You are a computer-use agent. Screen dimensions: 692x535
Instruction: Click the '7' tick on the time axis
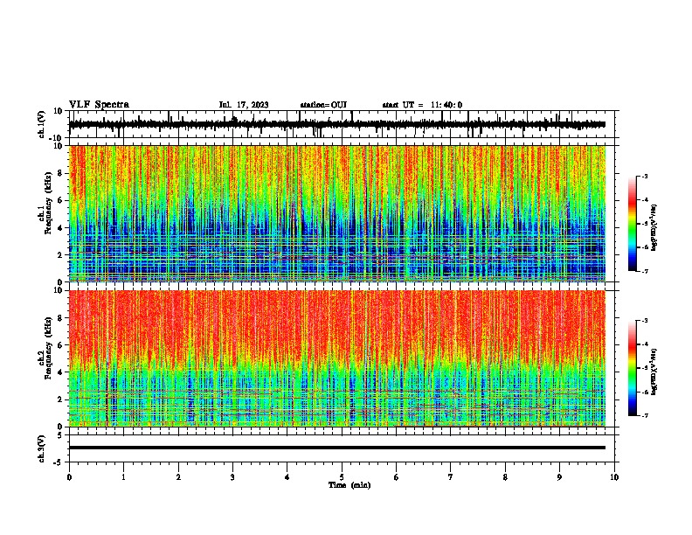tap(451, 477)
